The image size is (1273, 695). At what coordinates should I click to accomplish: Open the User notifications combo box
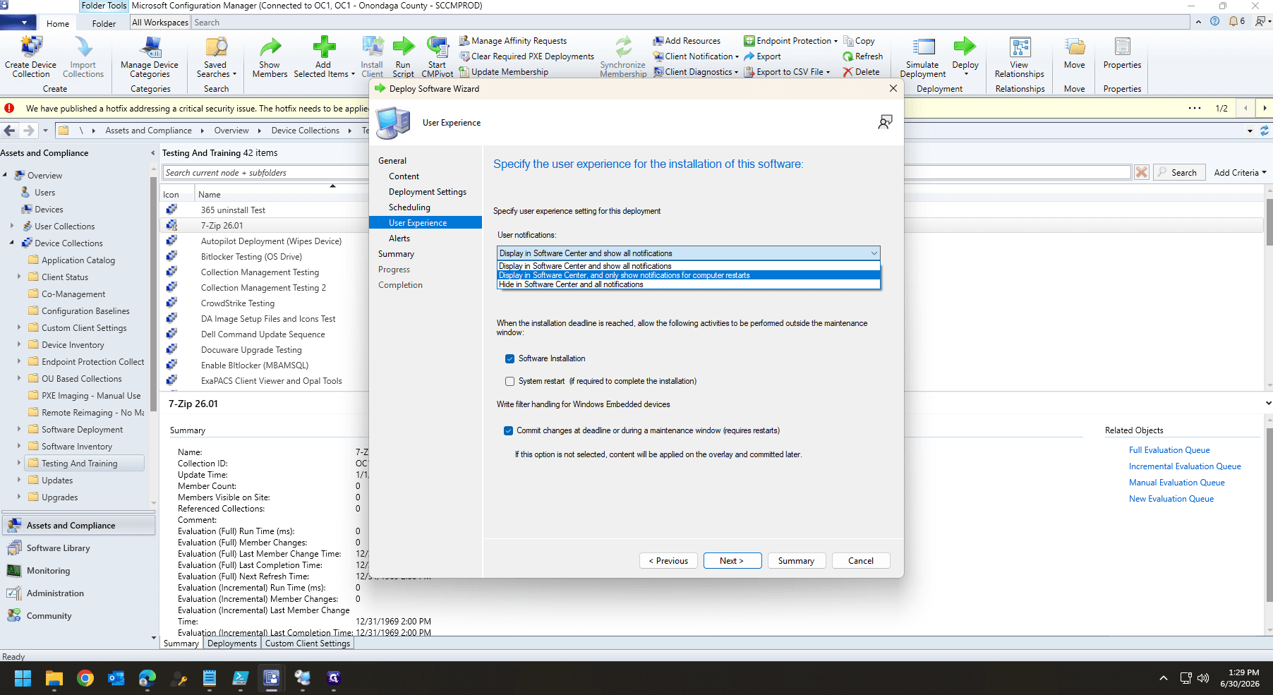pyautogui.click(x=689, y=253)
